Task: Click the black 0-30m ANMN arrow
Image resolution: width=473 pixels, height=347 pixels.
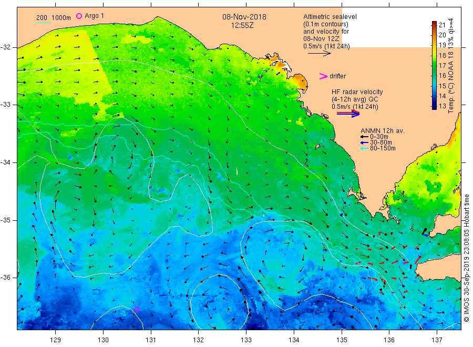Action: (364, 137)
